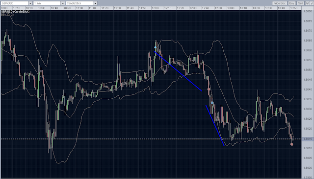Click the 1.8040 price axis label
This screenshot has width=314, height=179.
point(308,89)
